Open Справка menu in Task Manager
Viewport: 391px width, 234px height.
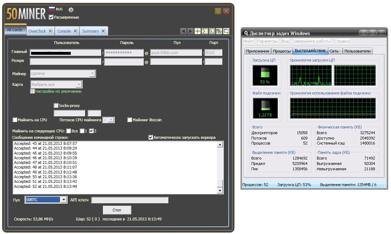click(342, 41)
